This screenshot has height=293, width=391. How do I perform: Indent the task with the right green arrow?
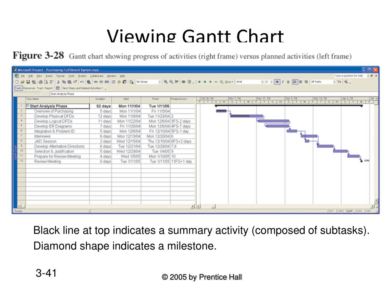click(205, 82)
